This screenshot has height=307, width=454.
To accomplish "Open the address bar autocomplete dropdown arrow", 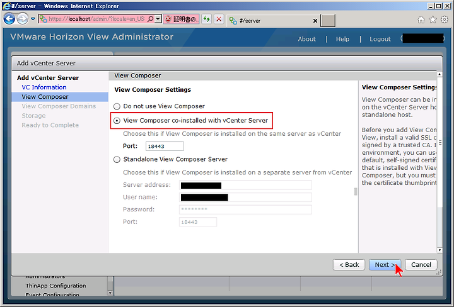I will pyautogui.click(x=158, y=19).
